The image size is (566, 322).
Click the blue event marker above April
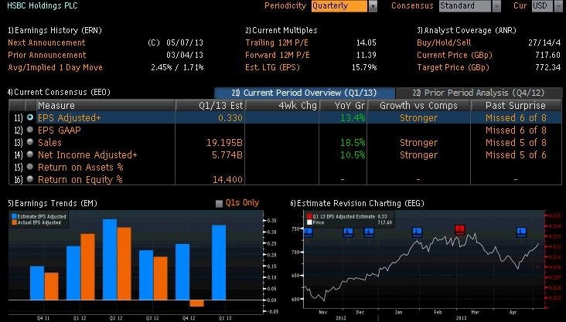point(521,232)
